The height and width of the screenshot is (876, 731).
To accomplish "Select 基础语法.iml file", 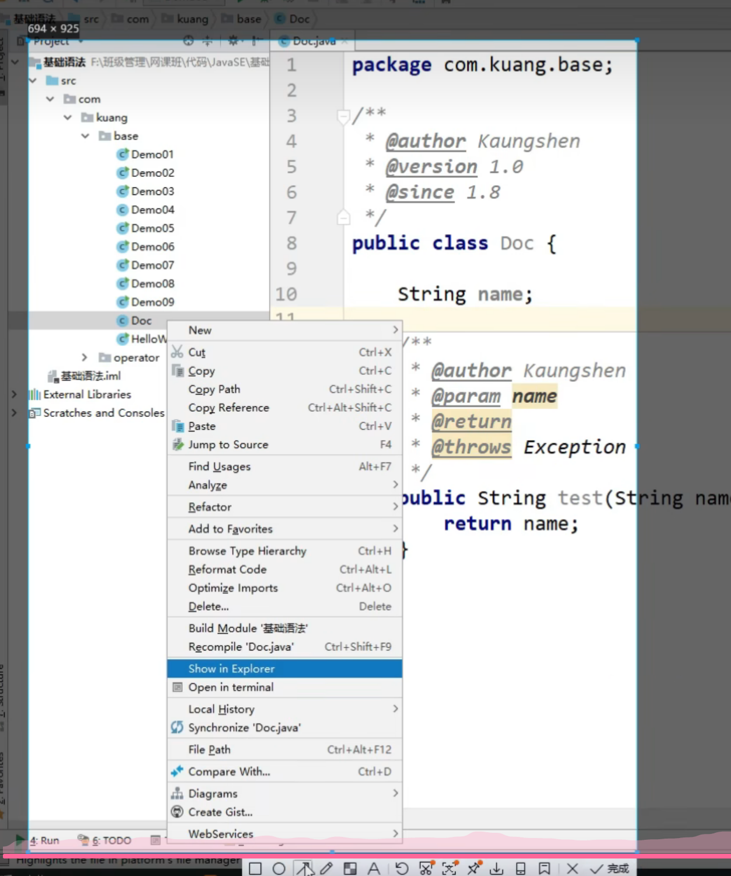I will tap(85, 376).
